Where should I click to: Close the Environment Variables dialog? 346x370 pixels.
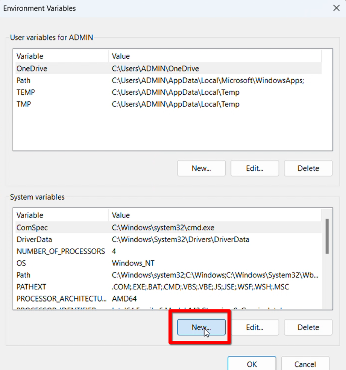(336, 8)
